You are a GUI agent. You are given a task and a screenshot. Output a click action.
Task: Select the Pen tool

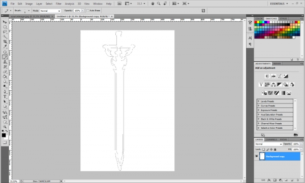(5, 92)
